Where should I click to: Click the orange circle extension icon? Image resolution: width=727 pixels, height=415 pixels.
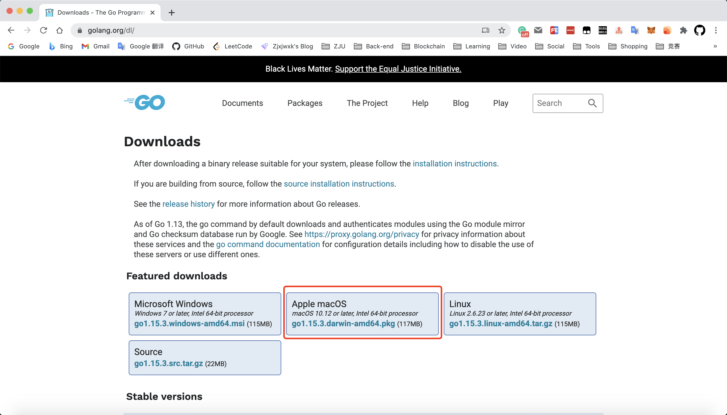click(667, 30)
